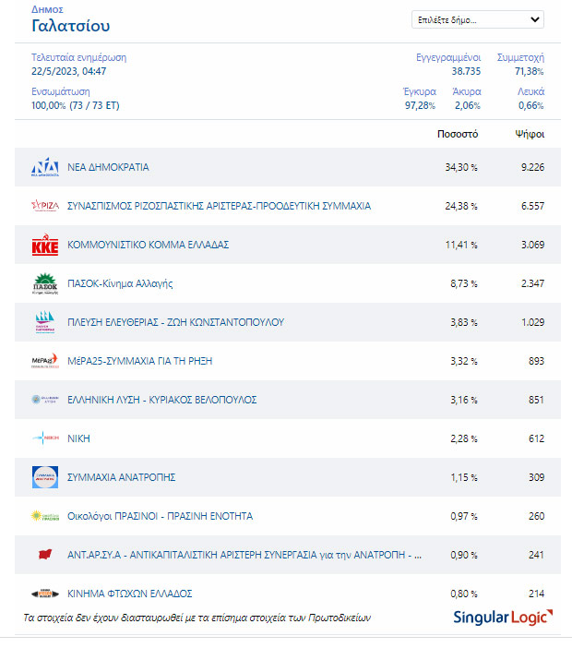Open the ΠΑΣΟΚ-Κίνημα Αλλαγής link
This screenshot has height=648, width=572.
[120, 283]
